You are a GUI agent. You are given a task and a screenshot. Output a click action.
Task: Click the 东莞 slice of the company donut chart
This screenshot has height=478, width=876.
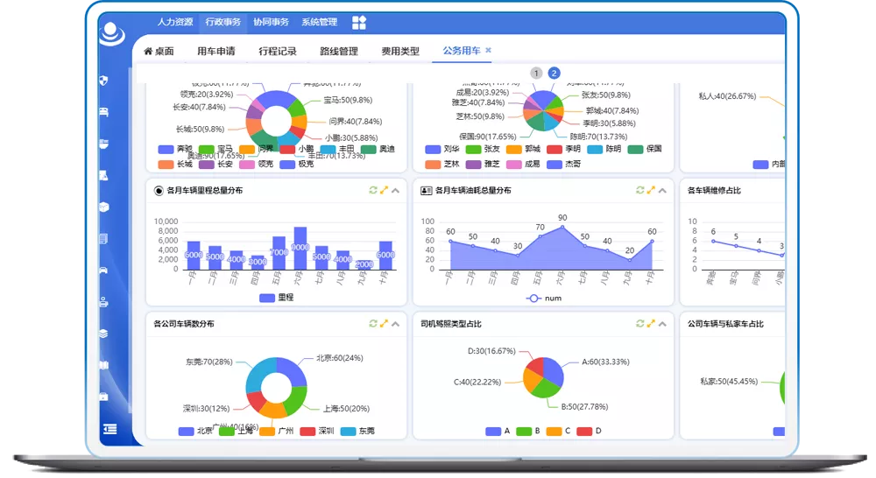point(258,373)
